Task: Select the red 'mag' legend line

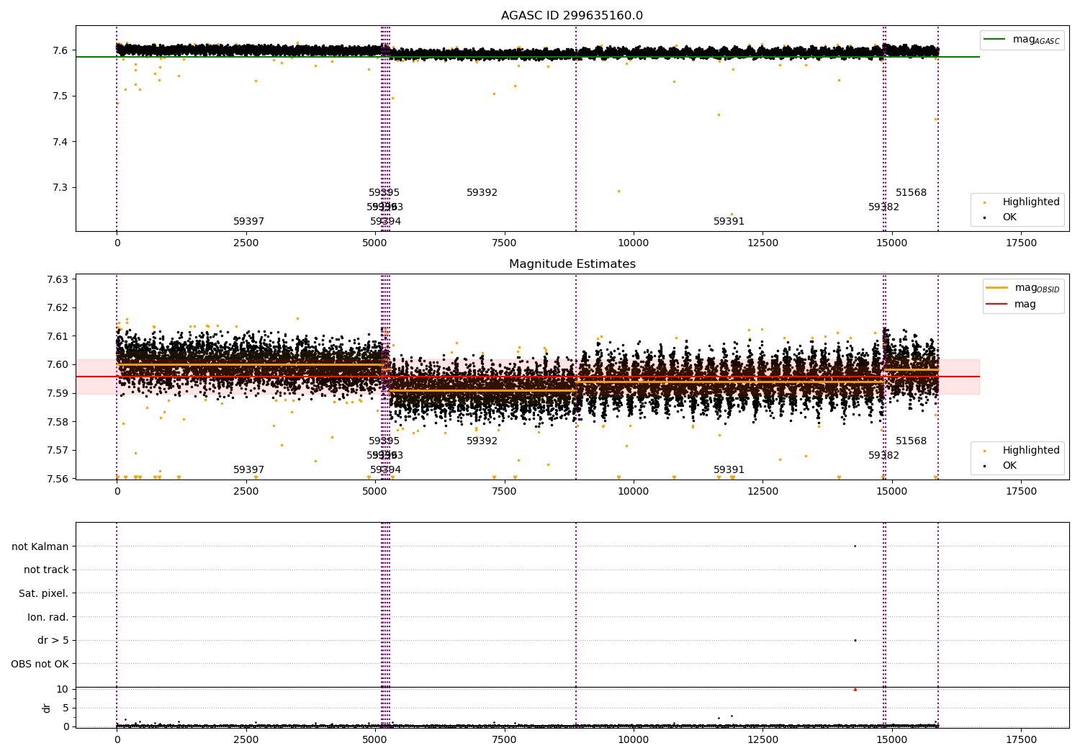Action: tap(996, 305)
